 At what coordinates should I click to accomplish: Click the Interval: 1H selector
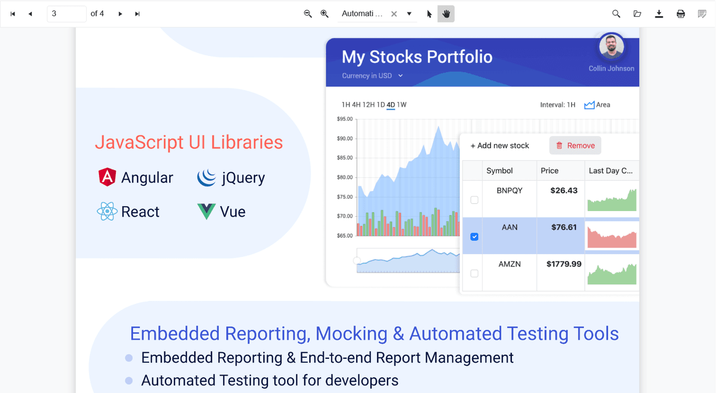click(558, 105)
